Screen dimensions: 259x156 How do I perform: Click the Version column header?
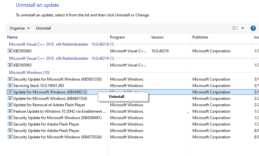[x=157, y=37]
